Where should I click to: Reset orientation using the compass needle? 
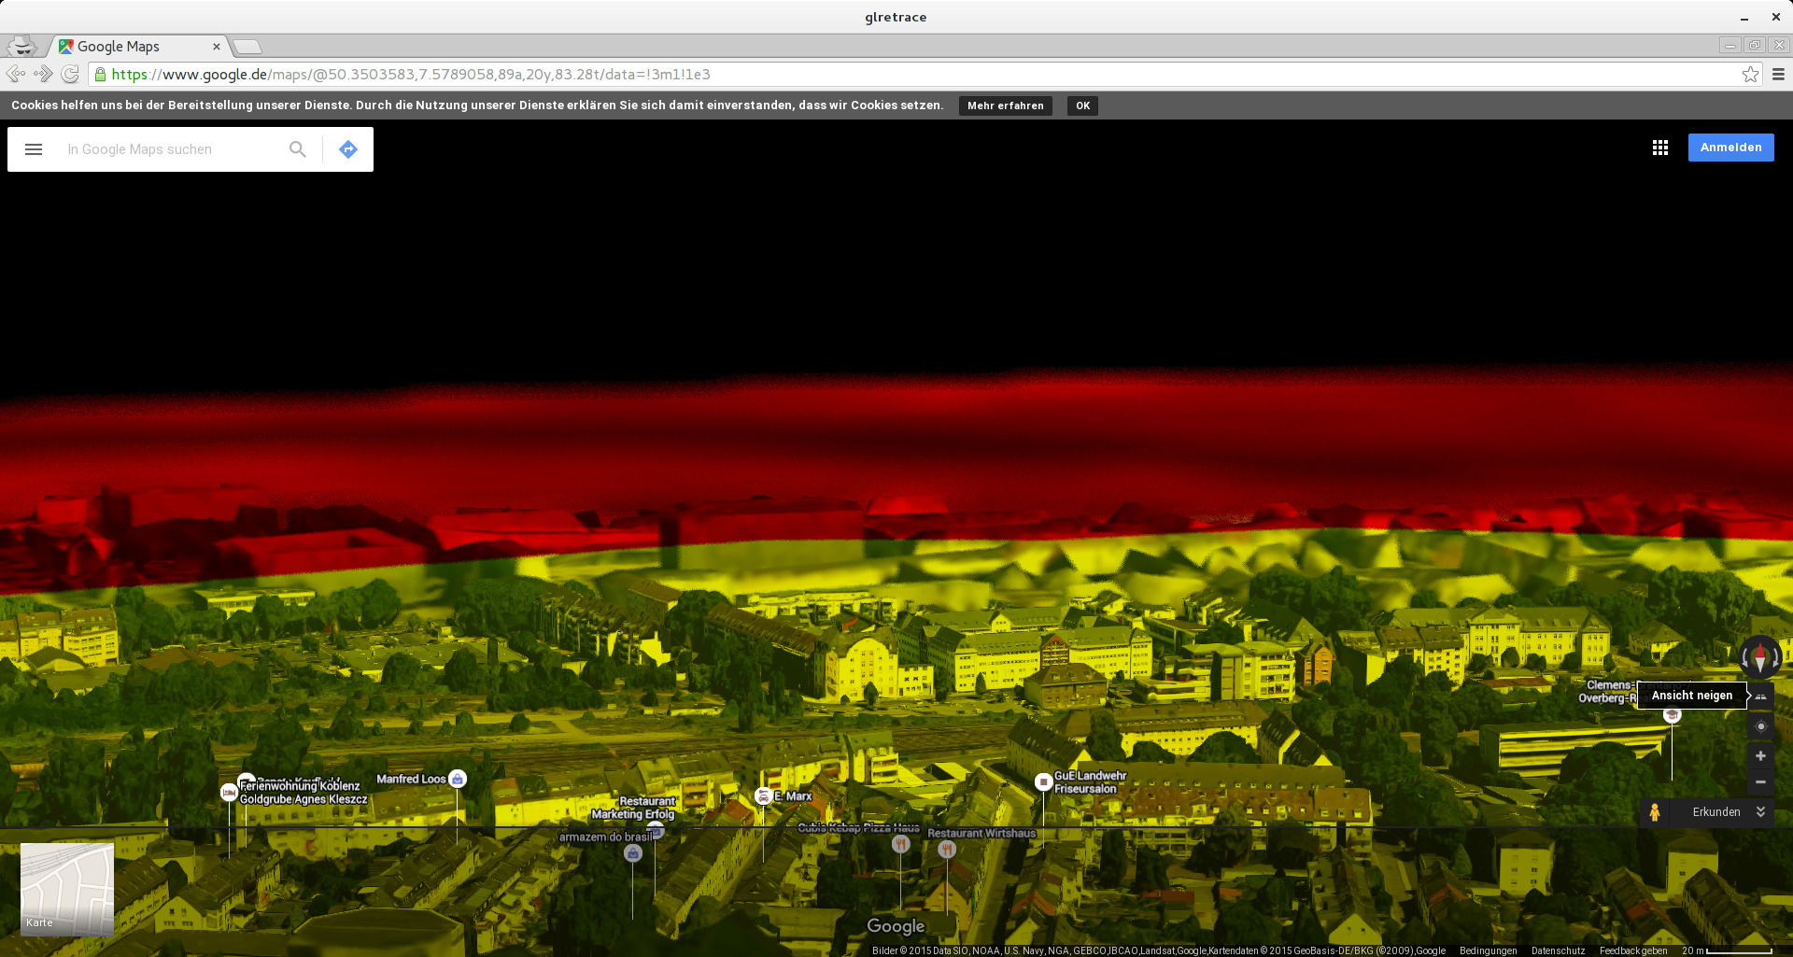(1760, 657)
